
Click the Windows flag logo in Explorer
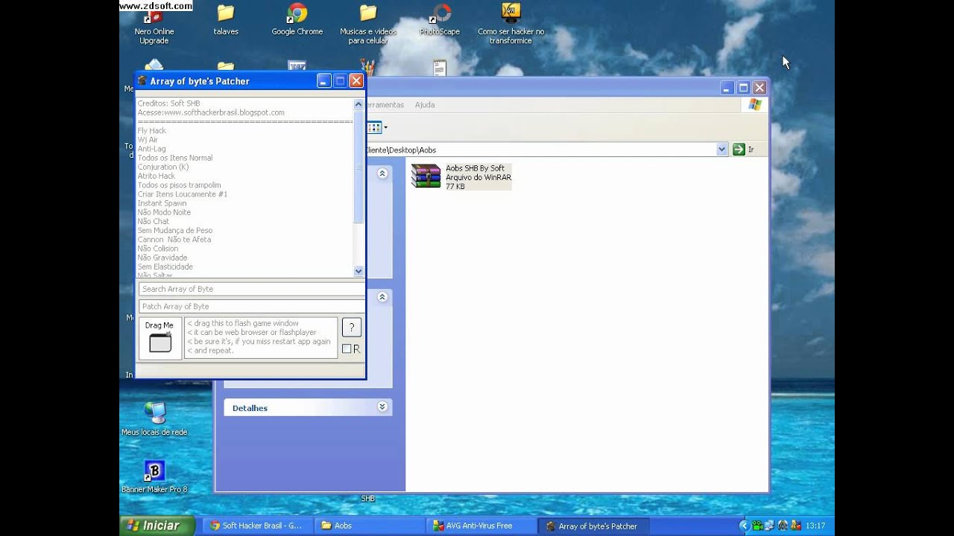pyautogui.click(x=755, y=105)
